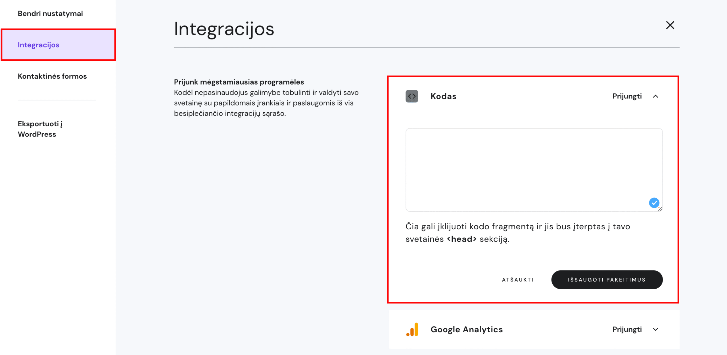Click the resize handle of the code field

661,209
